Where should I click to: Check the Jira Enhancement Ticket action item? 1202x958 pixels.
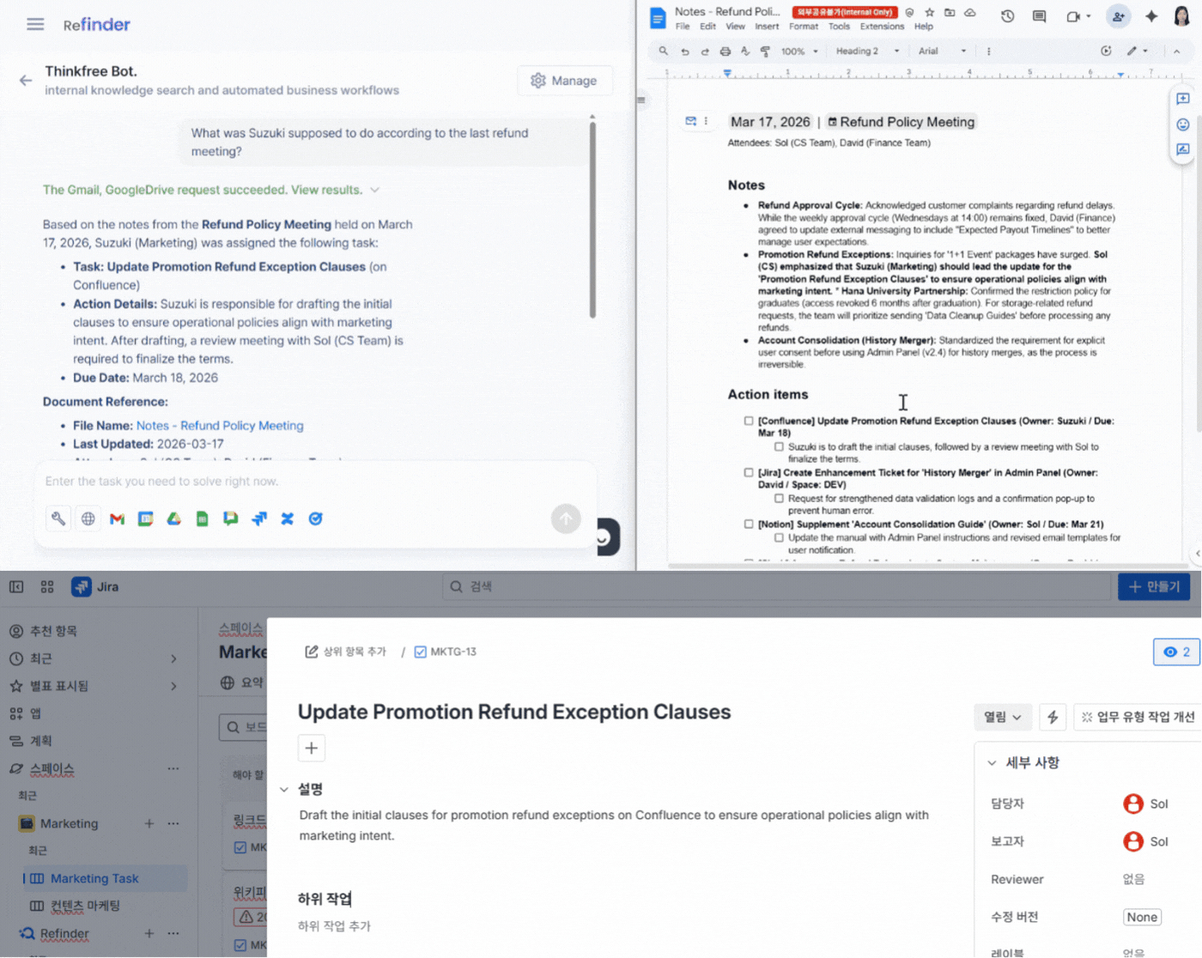pos(748,472)
